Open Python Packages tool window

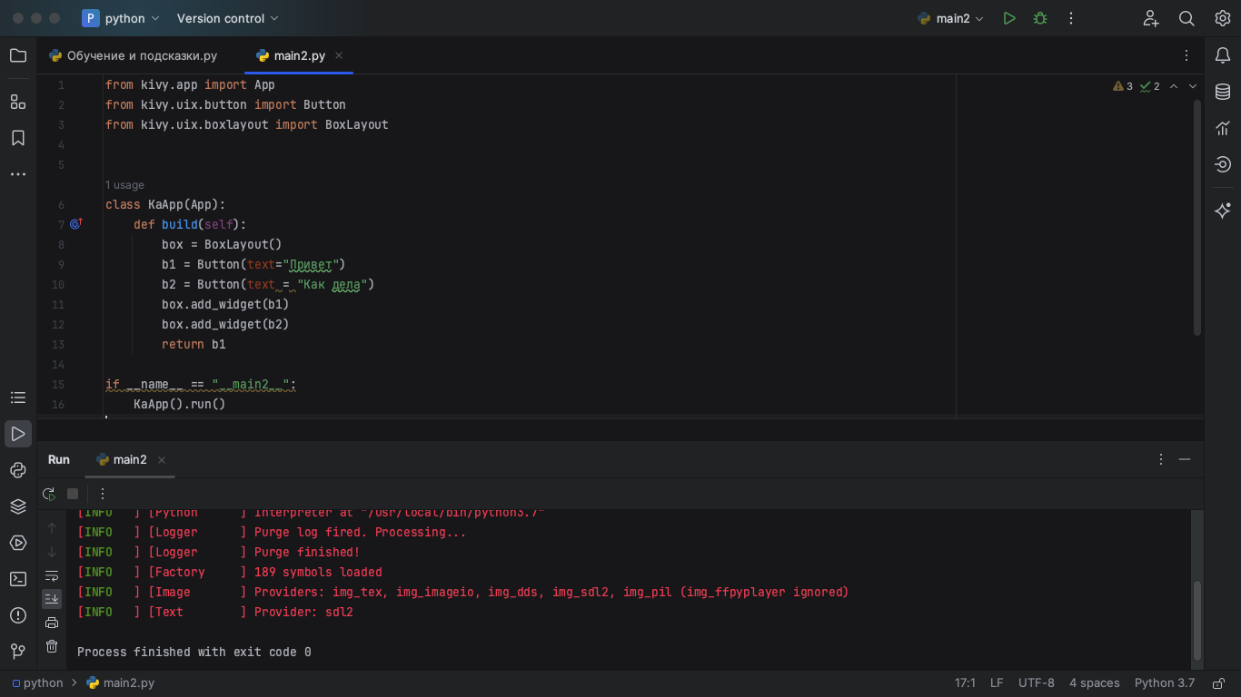[x=18, y=506]
